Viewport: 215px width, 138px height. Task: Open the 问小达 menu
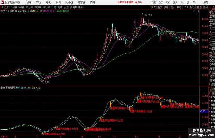point(69,2)
